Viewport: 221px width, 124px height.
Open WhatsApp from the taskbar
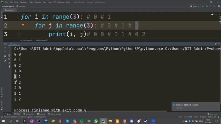click(96, 121)
